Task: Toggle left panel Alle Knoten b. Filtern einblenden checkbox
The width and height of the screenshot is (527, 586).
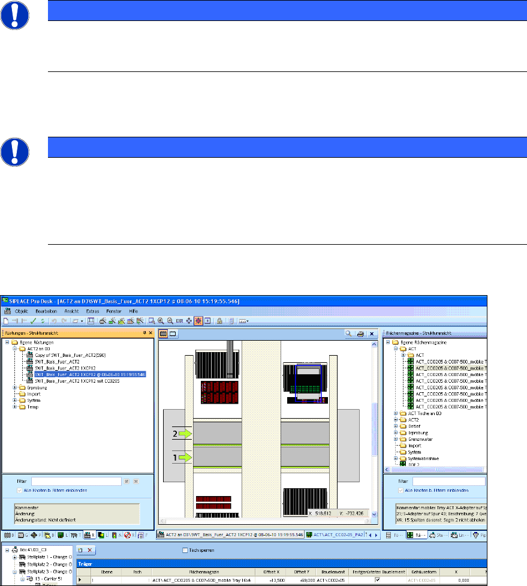Action: pos(19,490)
